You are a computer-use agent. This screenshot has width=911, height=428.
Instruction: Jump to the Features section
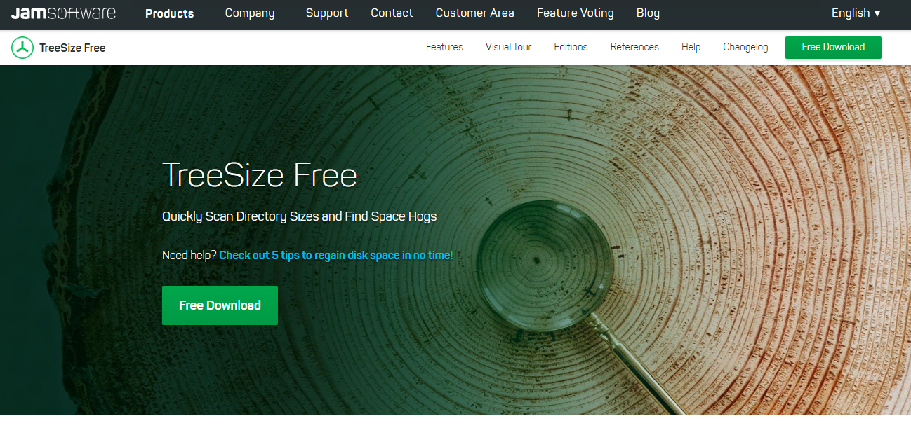pos(444,47)
